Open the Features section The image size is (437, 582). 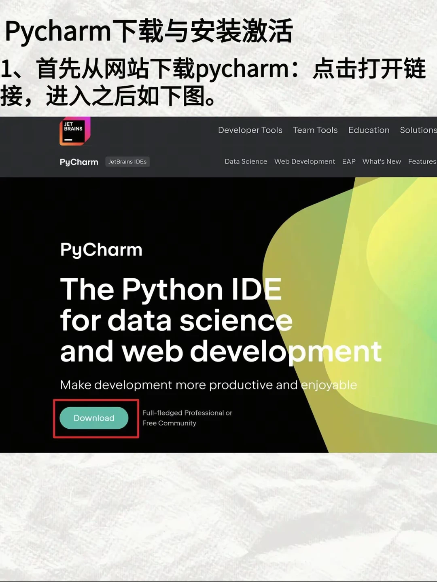click(x=422, y=161)
